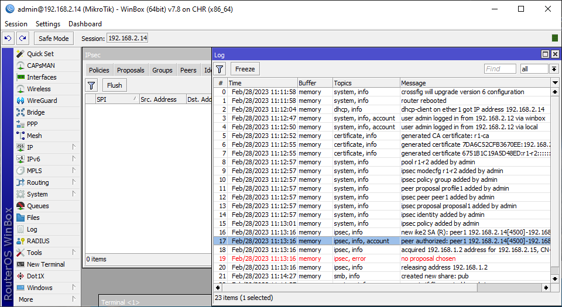Click the Log vertical scrollbar down arrow
The image size is (562, 307).
555,279
